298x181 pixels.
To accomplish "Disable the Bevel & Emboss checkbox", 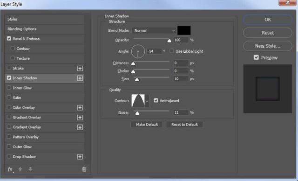I will 9,39.
